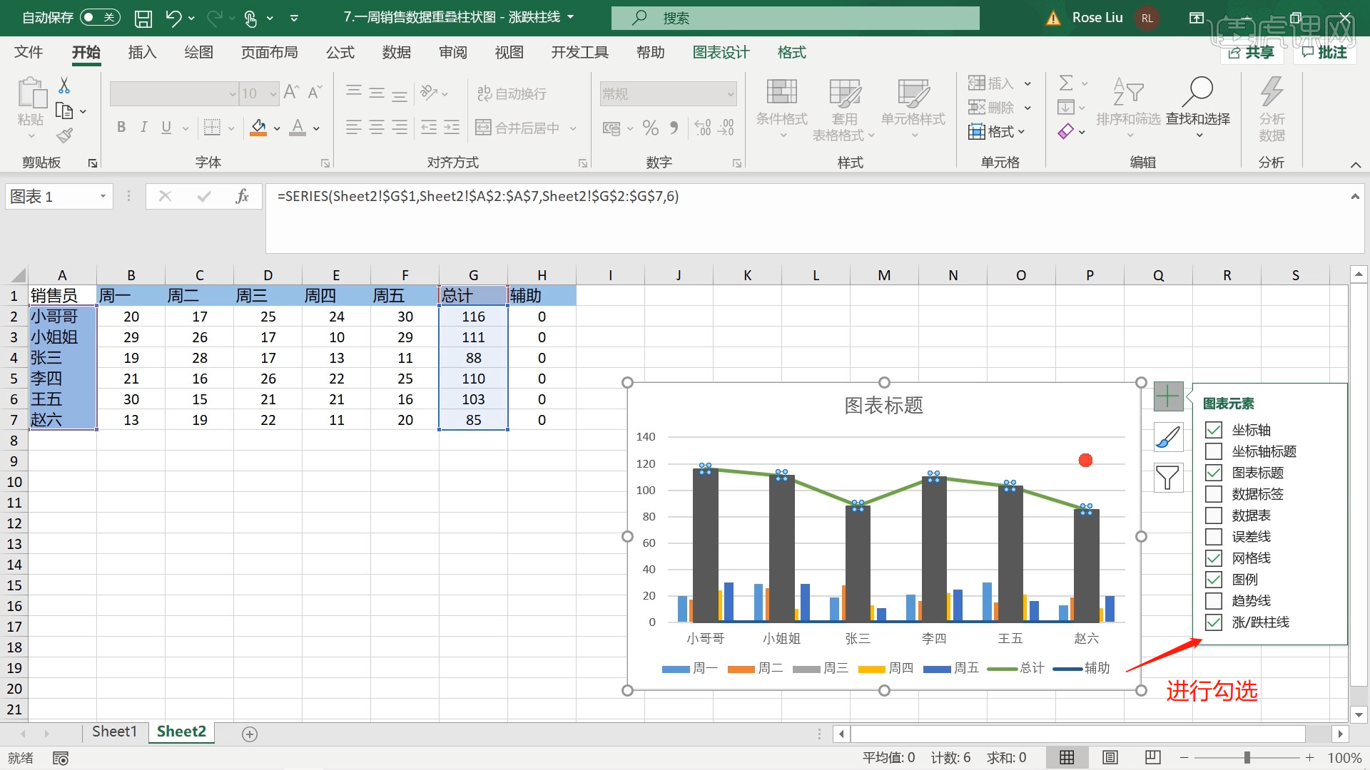Enable the 数据标签 chart element checkbox

tap(1214, 493)
